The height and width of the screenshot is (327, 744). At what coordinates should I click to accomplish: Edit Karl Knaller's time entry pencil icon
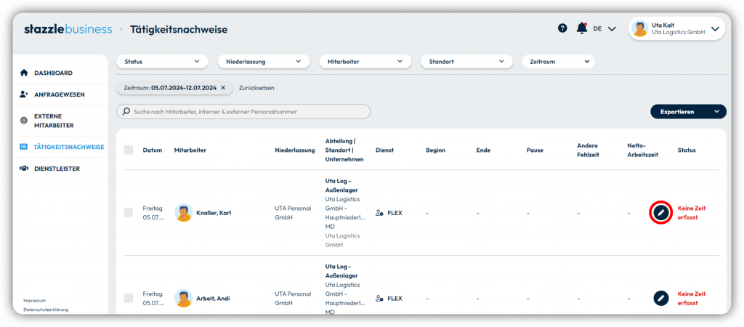click(660, 212)
